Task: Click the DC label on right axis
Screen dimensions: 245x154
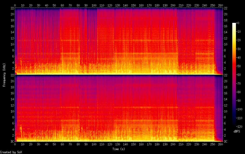Action: click(226, 141)
